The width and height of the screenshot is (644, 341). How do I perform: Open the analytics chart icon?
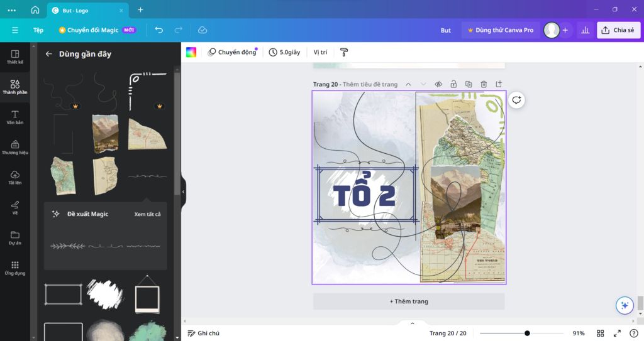(x=586, y=30)
